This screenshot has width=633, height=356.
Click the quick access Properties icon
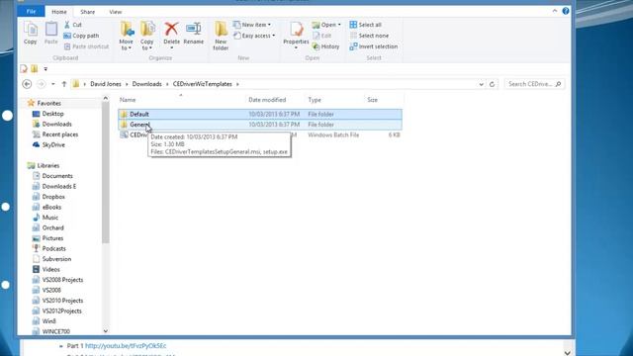click(24, 68)
